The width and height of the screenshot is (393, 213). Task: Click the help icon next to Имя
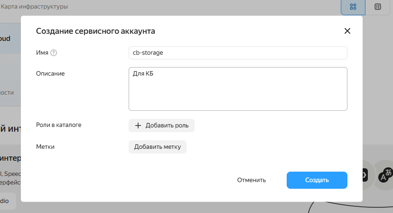(x=54, y=53)
